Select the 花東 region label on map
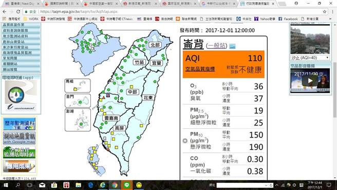The height and width of the screenshot is (190, 337). (148, 98)
